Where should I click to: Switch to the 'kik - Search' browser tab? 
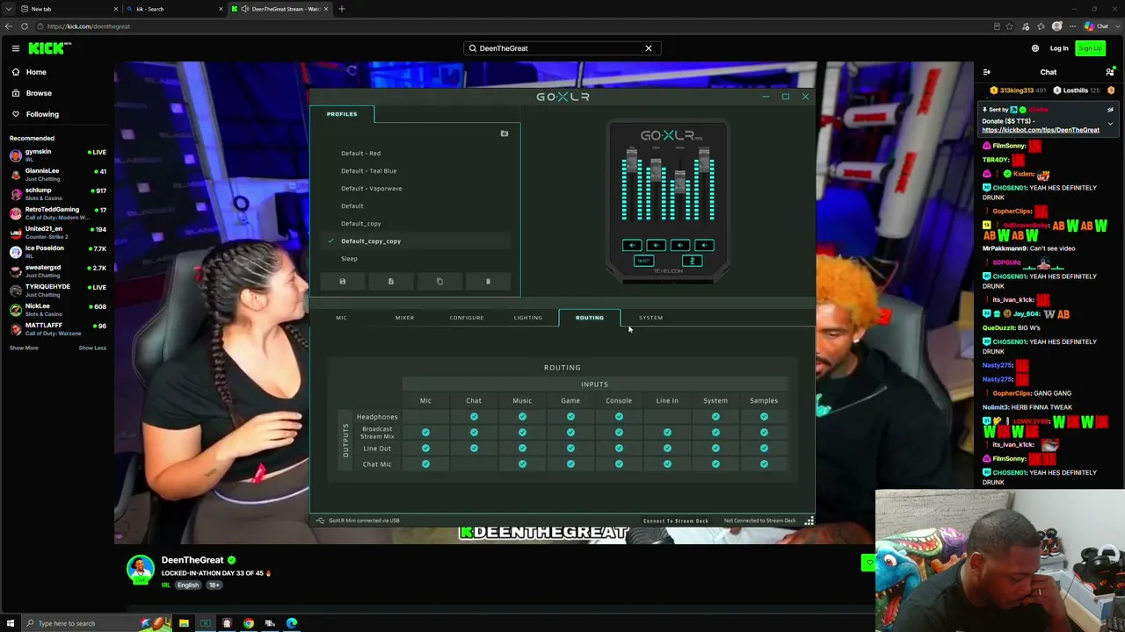[x=172, y=9]
